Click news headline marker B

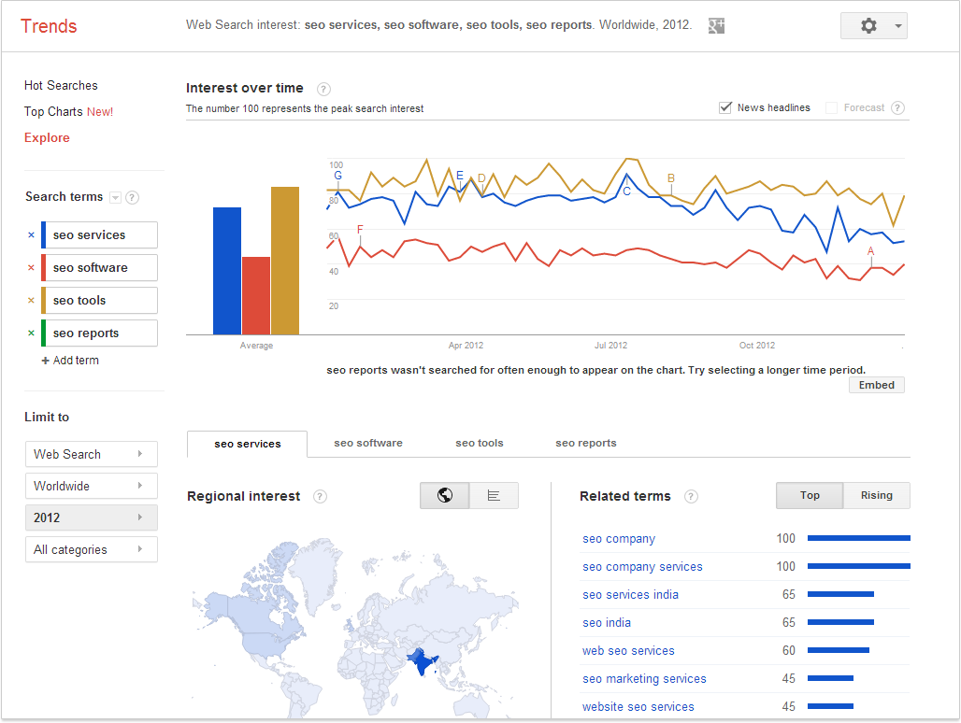pyautogui.click(x=671, y=178)
